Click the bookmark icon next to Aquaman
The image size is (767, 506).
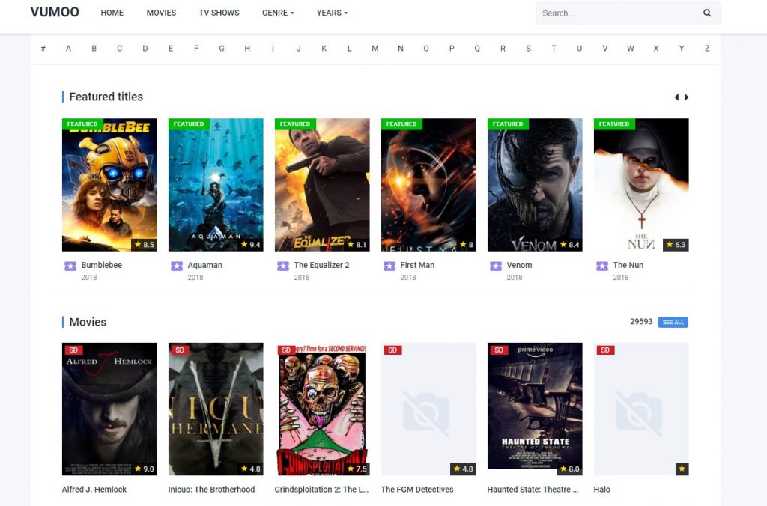176,266
